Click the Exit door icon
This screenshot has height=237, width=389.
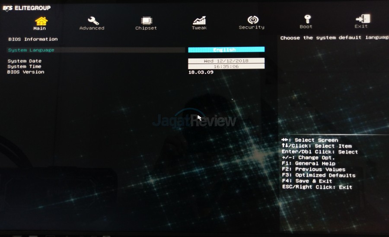pyautogui.click(x=362, y=19)
